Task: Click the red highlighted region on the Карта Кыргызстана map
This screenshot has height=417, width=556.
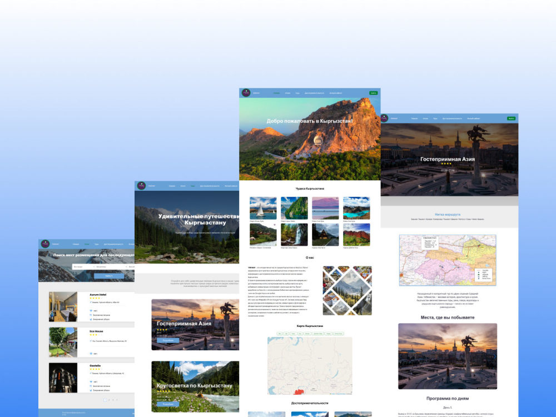Action: coord(299,392)
